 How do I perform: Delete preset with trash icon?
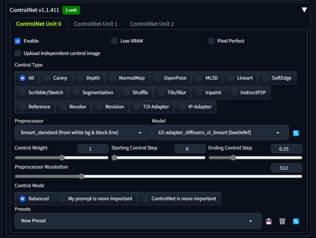point(282,221)
